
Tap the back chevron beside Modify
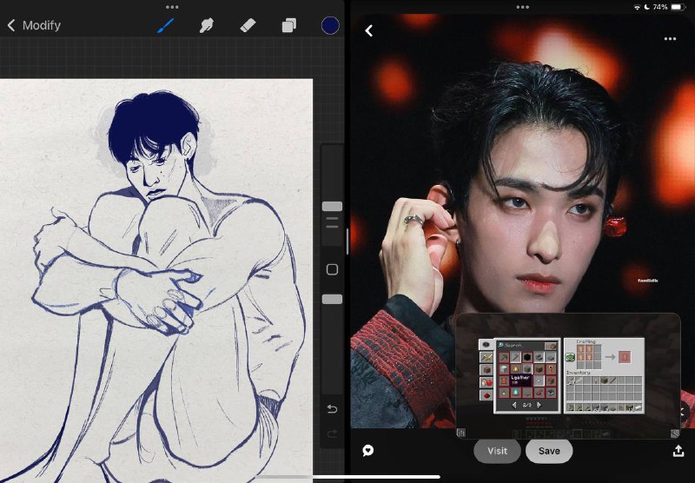(11, 25)
